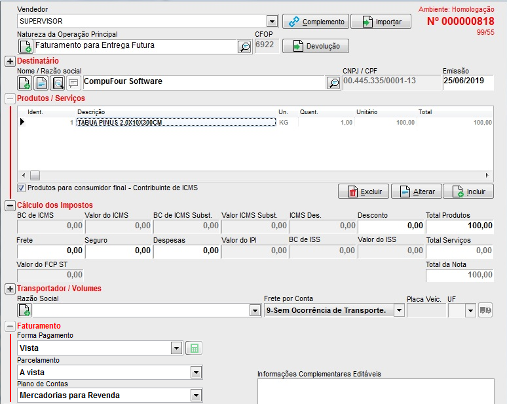Toggle Produtos para consumidor final checkbox
Image resolution: width=507 pixels, height=404 pixels.
pos(22,188)
